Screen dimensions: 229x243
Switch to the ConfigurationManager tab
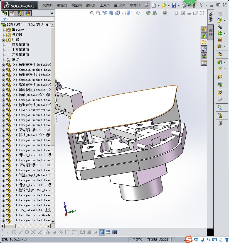tap(20, 13)
